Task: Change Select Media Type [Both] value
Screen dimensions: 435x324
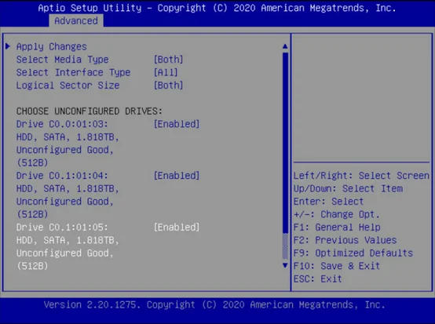Action: tap(168, 60)
